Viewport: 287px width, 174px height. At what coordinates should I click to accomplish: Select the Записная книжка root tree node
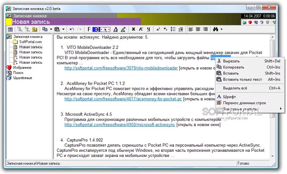coord(28,37)
